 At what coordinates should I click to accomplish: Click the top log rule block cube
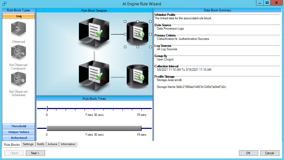click(90, 32)
